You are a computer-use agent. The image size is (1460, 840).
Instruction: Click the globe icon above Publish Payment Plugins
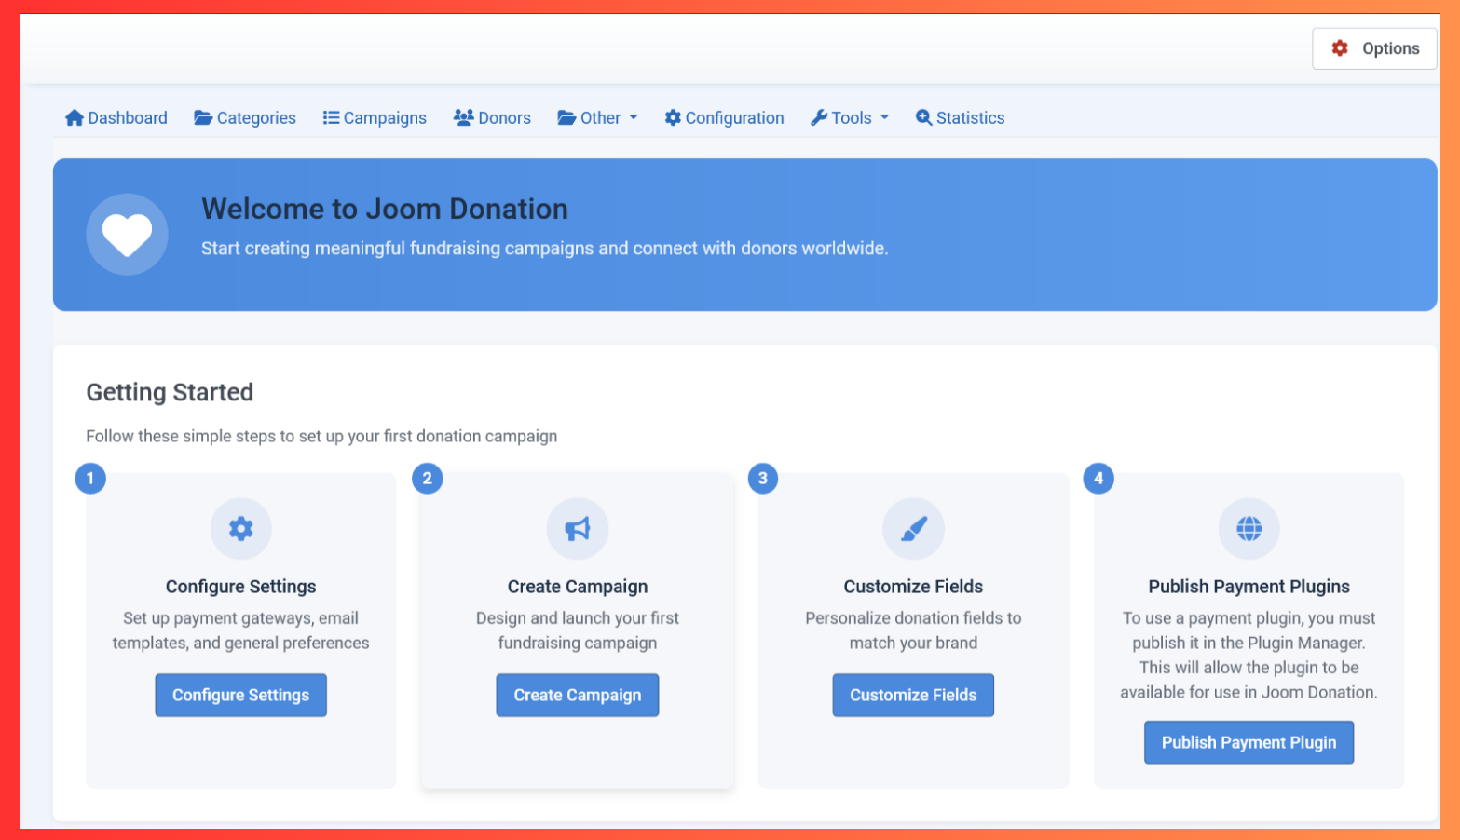point(1249,529)
